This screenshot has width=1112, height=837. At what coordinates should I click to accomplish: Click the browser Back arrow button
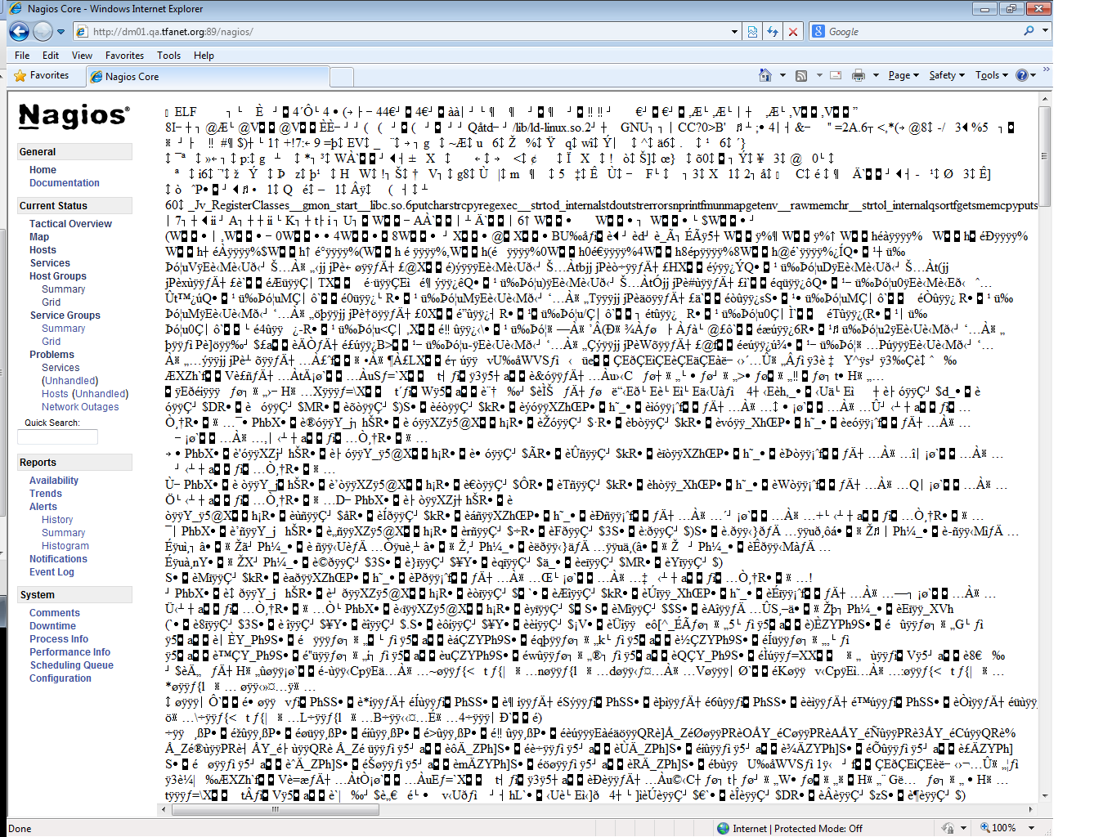tap(19, 31)
